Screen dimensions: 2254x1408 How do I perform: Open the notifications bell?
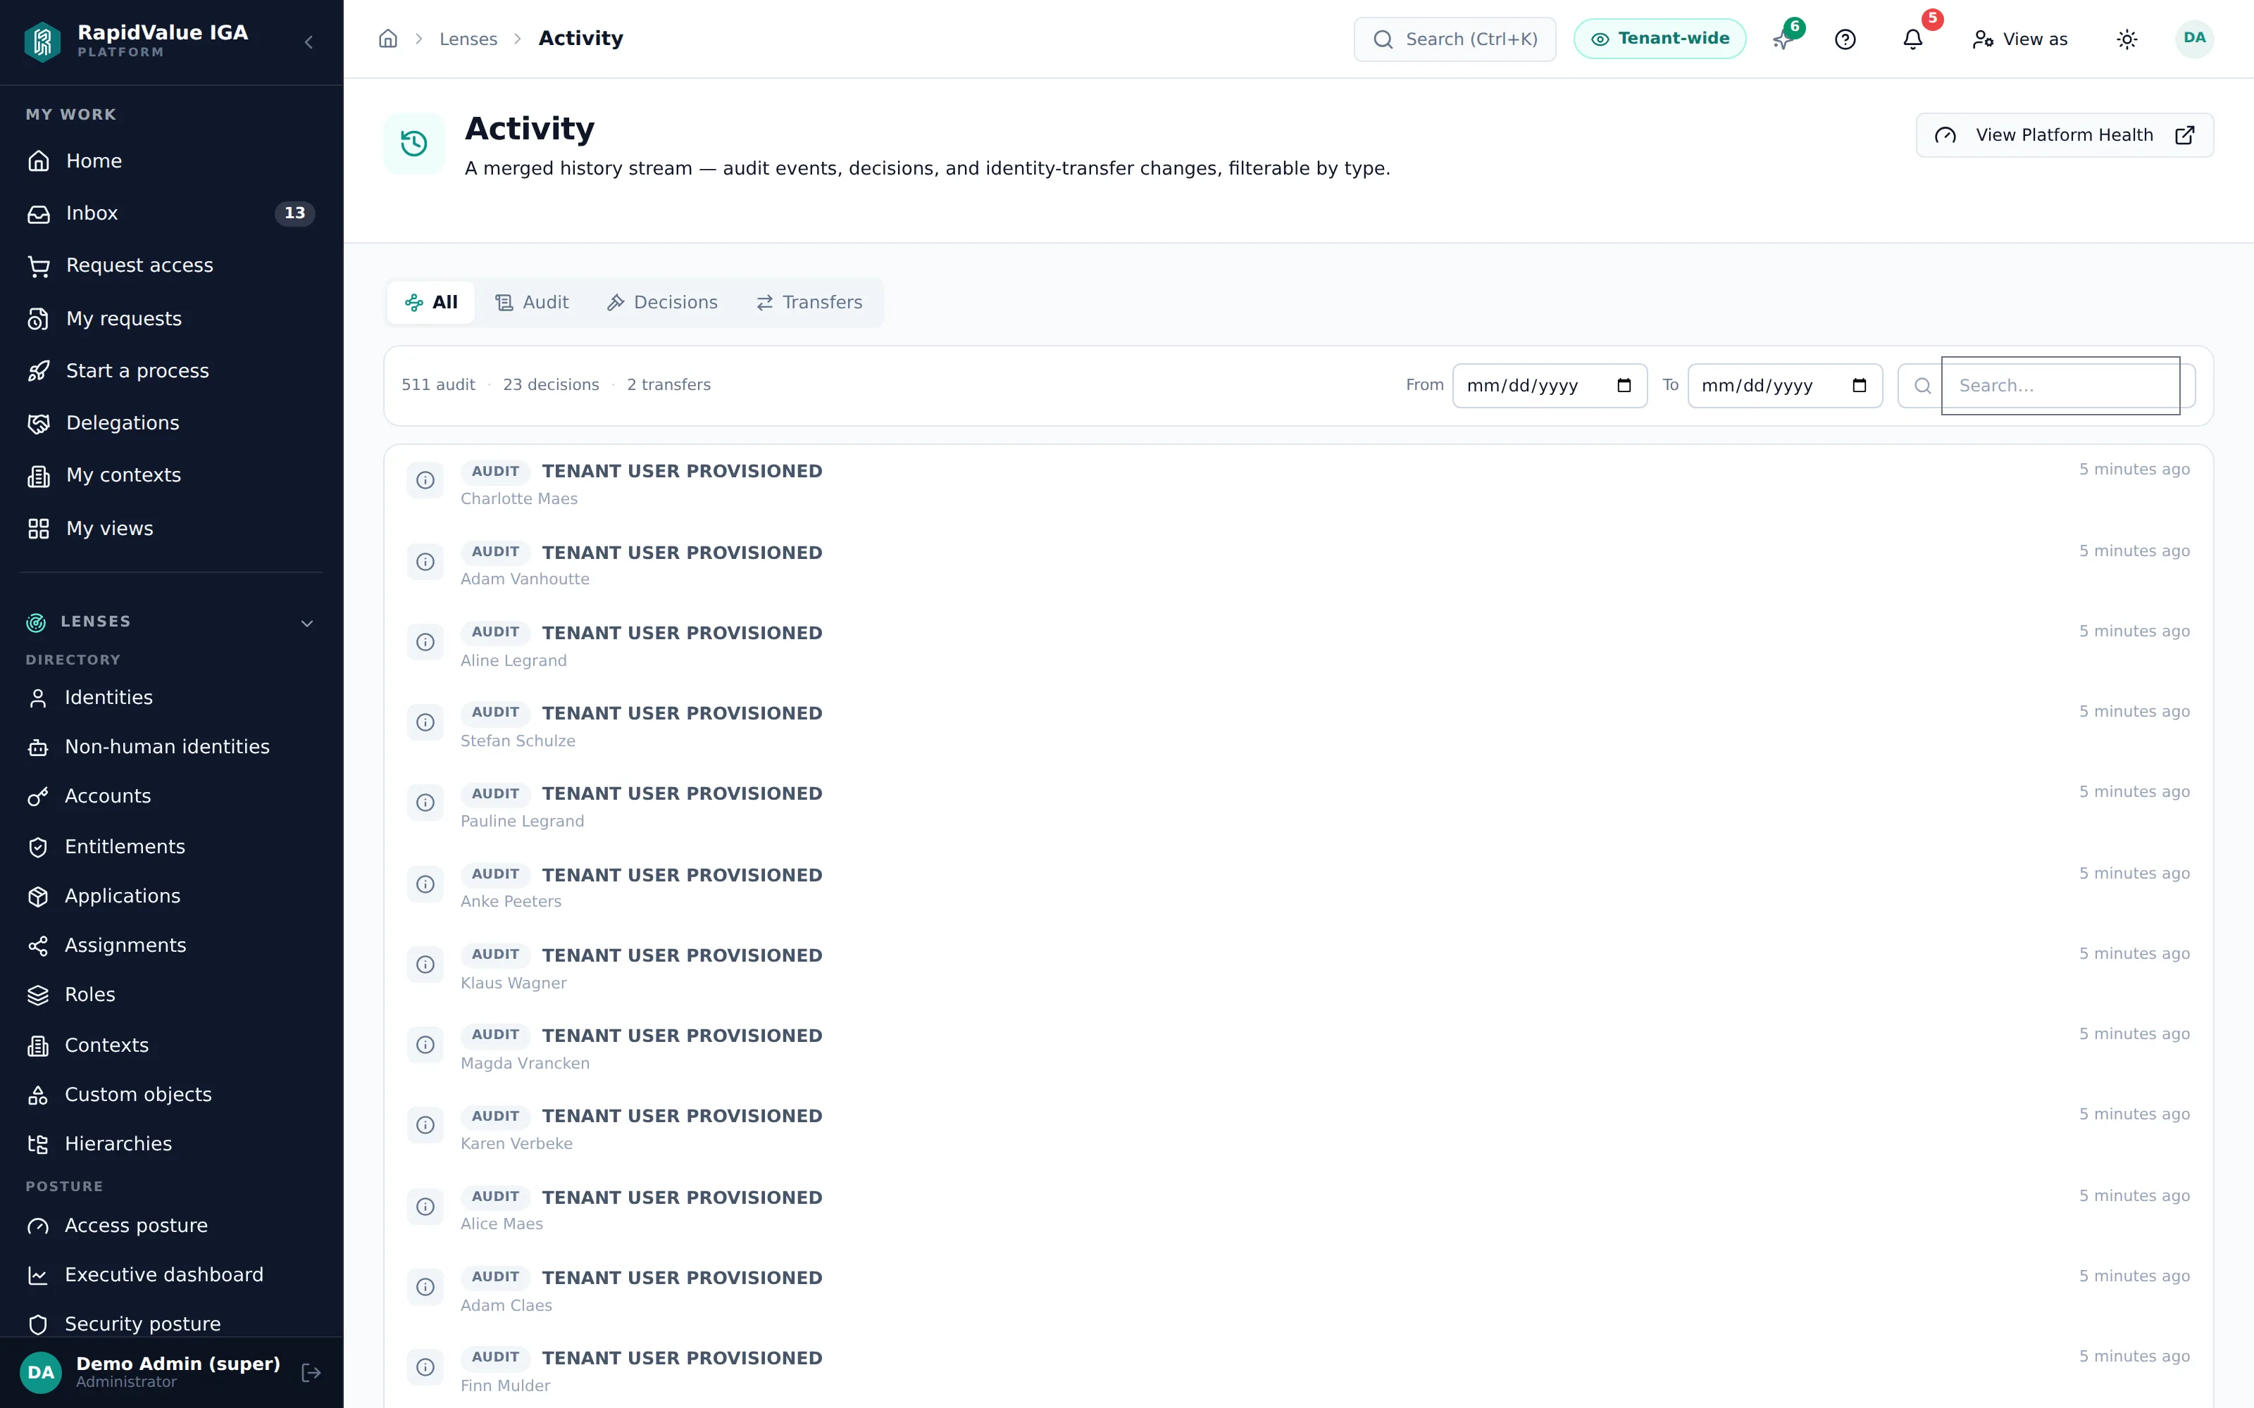(1912, 39)
